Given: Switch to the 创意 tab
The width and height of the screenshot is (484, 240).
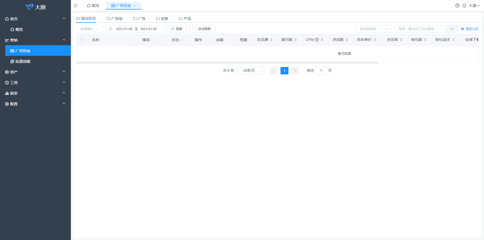Looking at the screenshot, I should (x=162, y=19).
